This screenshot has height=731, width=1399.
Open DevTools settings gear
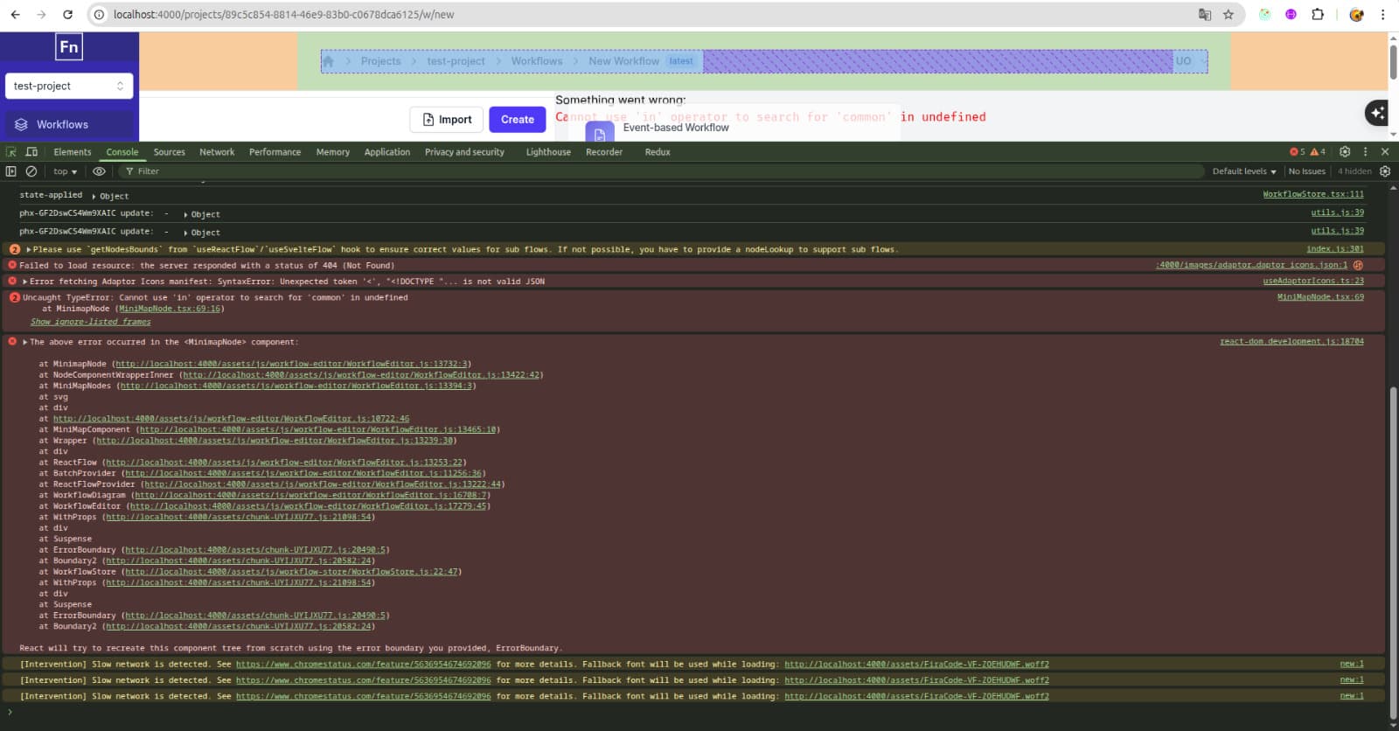pos(1345,152)
